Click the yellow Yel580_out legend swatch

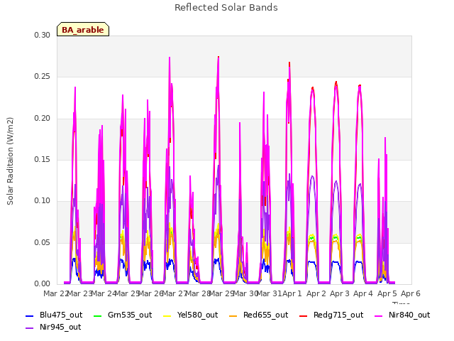[x=167, y=315]
